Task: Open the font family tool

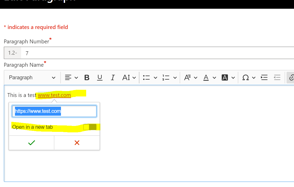Action: (x=188, y=77)
